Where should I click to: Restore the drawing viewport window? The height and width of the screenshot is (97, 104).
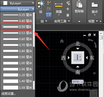(90, 35)
